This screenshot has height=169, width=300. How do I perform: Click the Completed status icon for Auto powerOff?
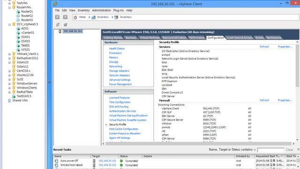[x=121, y=161]
